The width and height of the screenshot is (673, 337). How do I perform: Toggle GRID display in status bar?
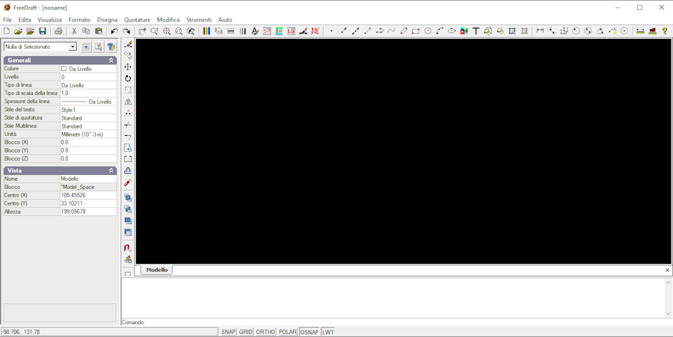[x=245, y=332]
